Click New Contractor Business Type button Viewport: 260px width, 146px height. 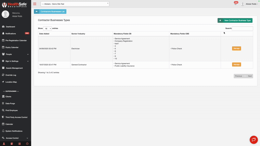coord(235,20)
